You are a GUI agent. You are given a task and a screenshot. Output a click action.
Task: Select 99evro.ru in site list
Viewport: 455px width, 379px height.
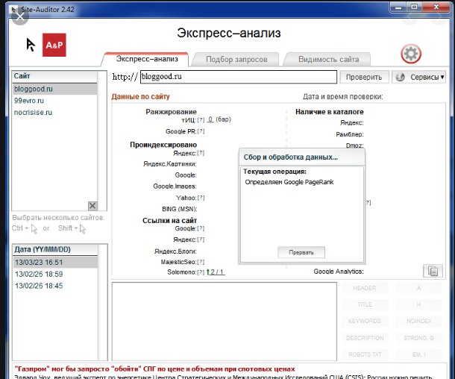55,101
